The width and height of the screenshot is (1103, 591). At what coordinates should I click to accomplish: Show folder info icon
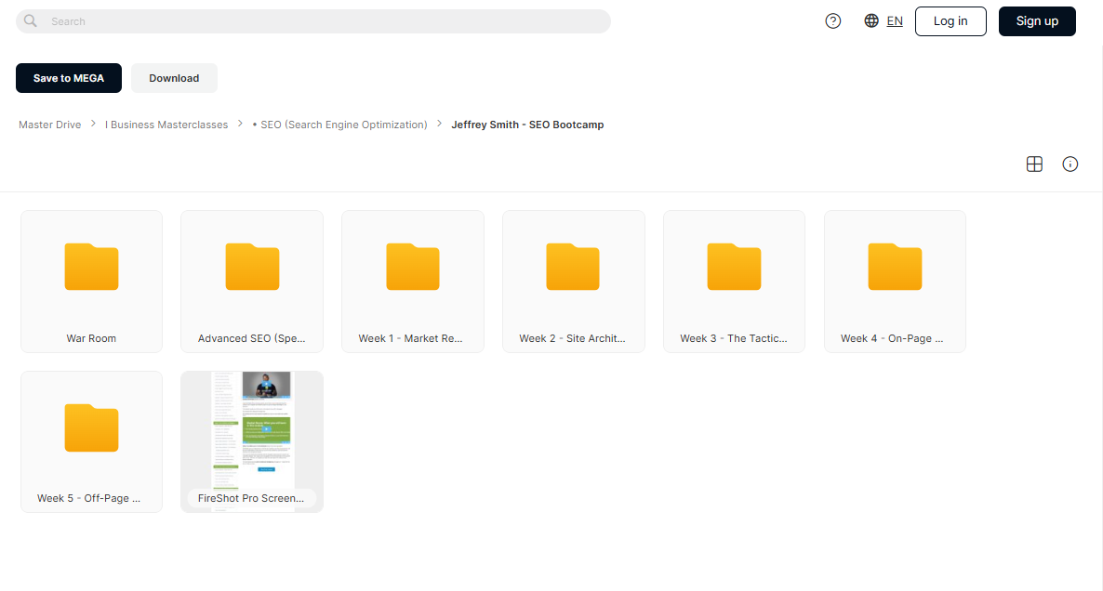pyautogui.click(x=1070, y=164)
